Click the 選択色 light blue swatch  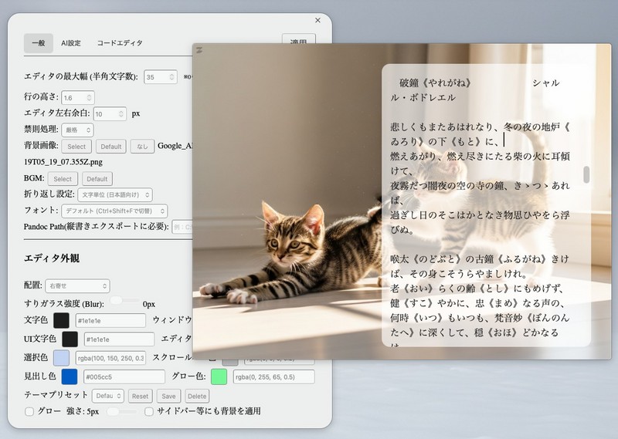tap(61, 358)
